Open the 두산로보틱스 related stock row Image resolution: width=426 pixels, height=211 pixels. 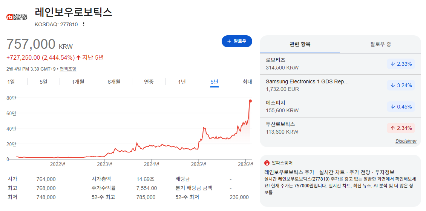[x=340, y=128]
